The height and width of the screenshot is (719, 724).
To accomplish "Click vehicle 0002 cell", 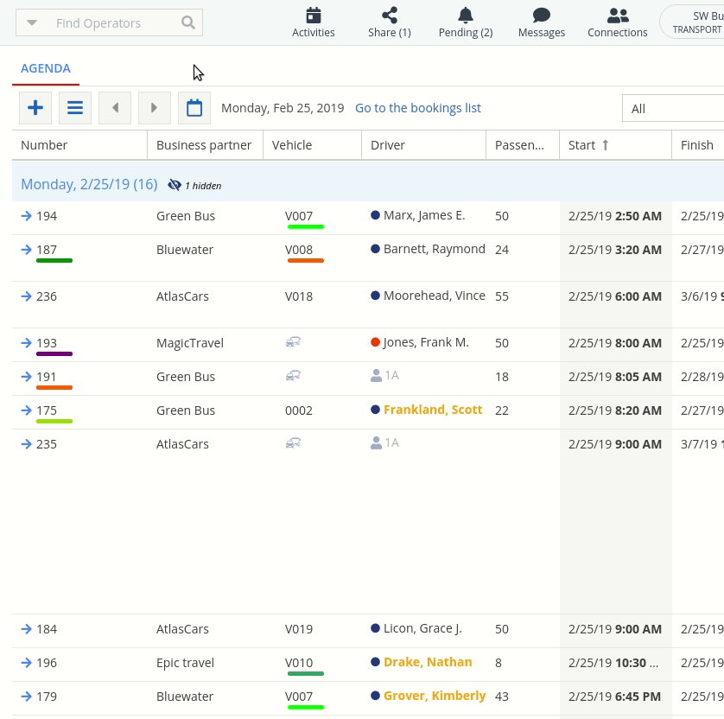I will coord(299,410).
